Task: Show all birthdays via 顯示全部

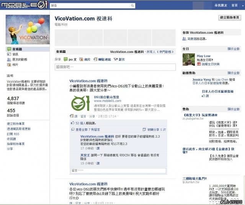Action: pos(234,49)
